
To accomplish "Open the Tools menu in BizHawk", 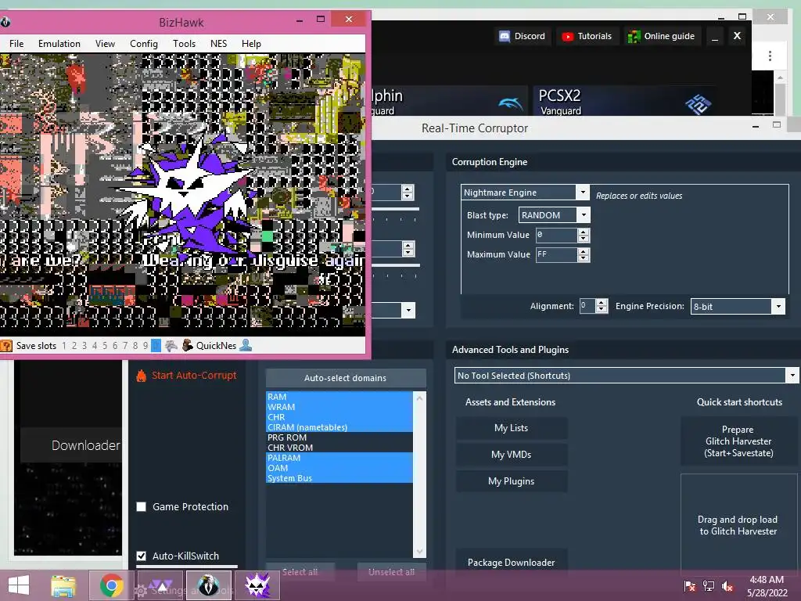I will (x=184, y=44).
